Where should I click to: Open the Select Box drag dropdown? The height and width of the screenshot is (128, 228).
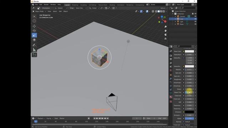(x=81, y=8)
